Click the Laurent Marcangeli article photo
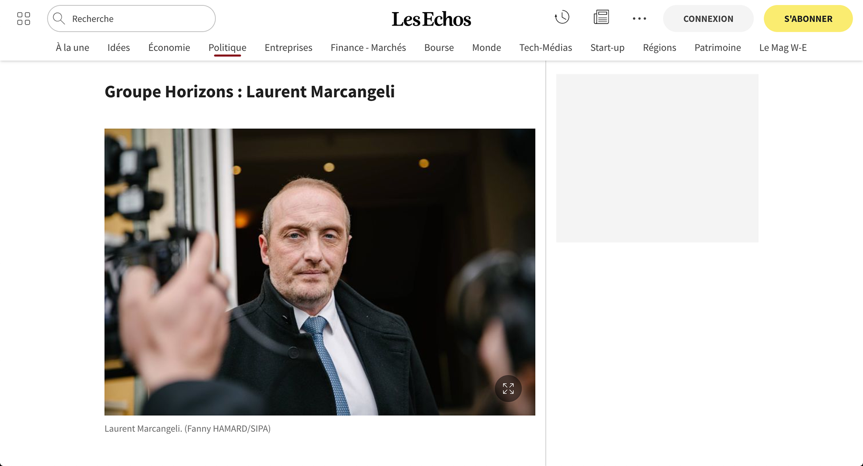Image resolution: width=863 pixels, height=466 pixels. point(320,272)
